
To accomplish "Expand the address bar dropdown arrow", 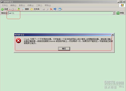I will pyautogui.click(x=114, y=13).
